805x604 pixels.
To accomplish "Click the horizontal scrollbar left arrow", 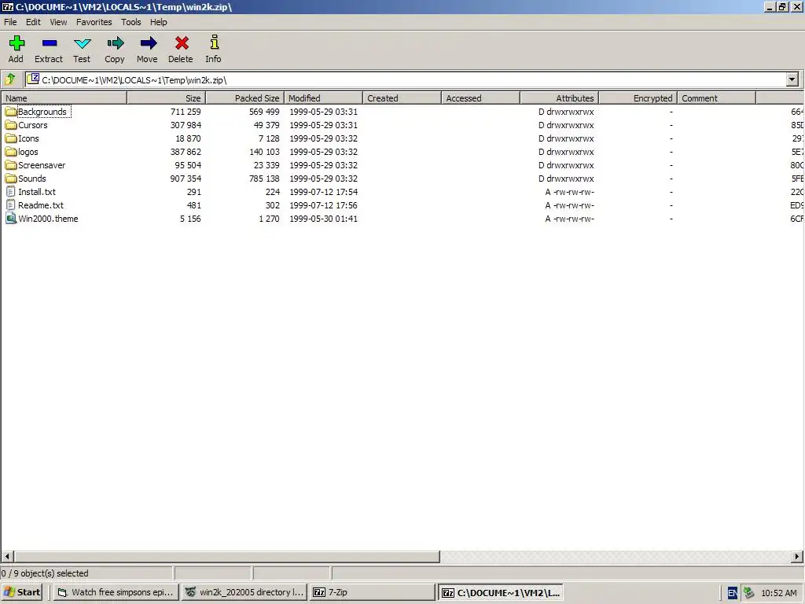I will (x=7, y=556).
